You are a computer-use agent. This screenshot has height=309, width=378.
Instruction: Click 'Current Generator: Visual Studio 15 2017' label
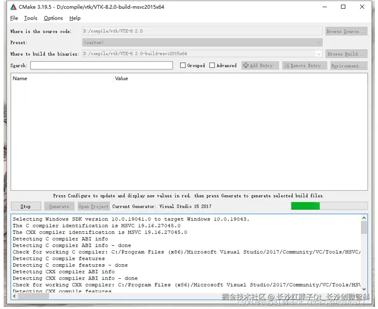162,206
